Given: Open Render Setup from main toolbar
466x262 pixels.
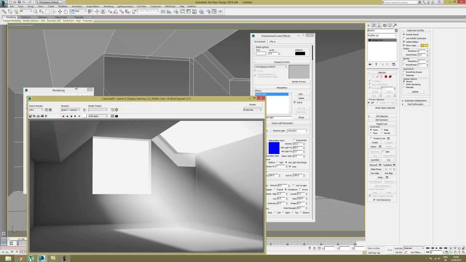Looking at the screenshot, I should (208, 11).
